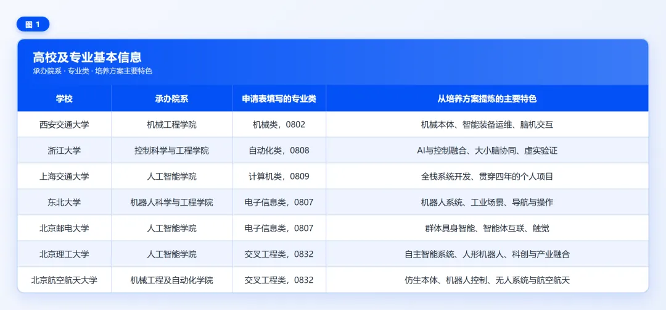This screenshot has width=666, height=310.
Task: Select the '浙江大学' cell
Action: 65,151
